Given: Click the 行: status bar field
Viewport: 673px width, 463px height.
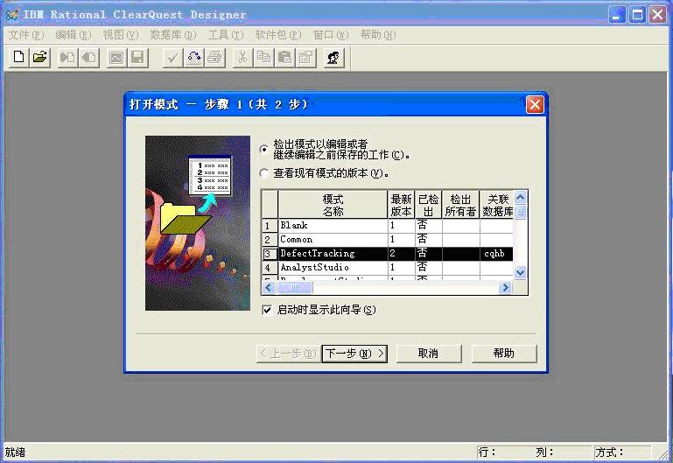Looking at the screenshot, I should pos(505,452).
